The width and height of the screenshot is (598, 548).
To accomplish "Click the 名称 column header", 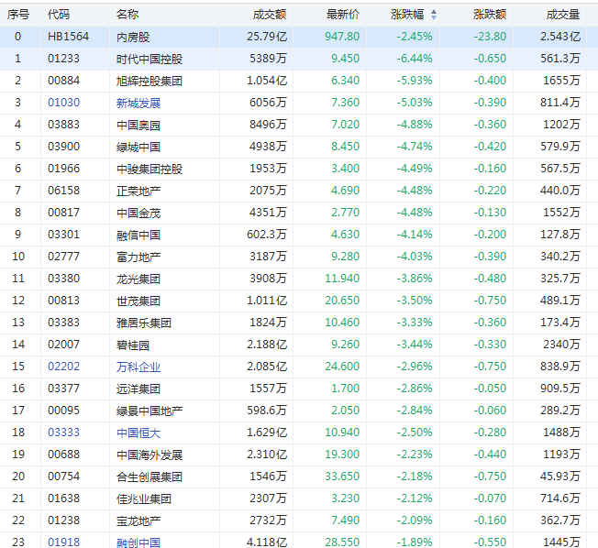I will (127, 15).
